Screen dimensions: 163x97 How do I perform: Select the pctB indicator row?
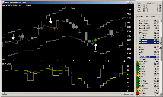pos(149,52)
